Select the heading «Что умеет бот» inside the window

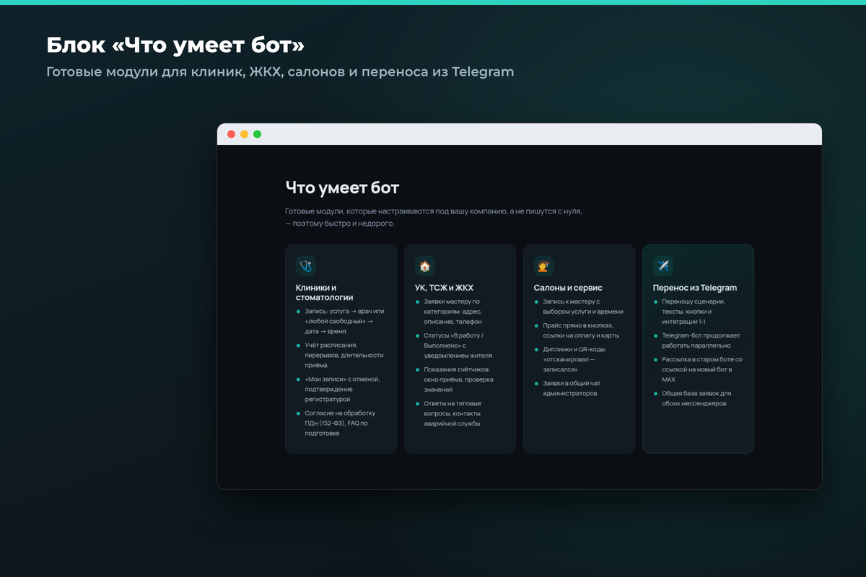(x=342, y=188)
